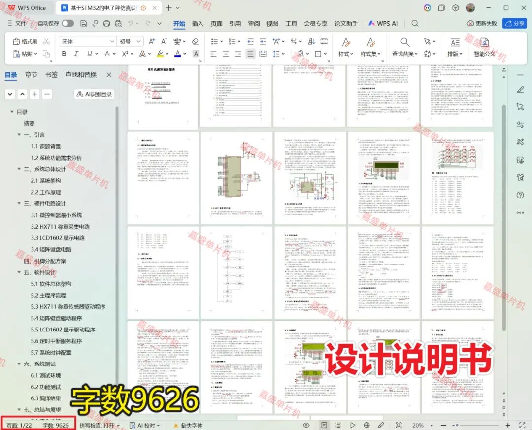Click the 智能公文 icon

485,47
